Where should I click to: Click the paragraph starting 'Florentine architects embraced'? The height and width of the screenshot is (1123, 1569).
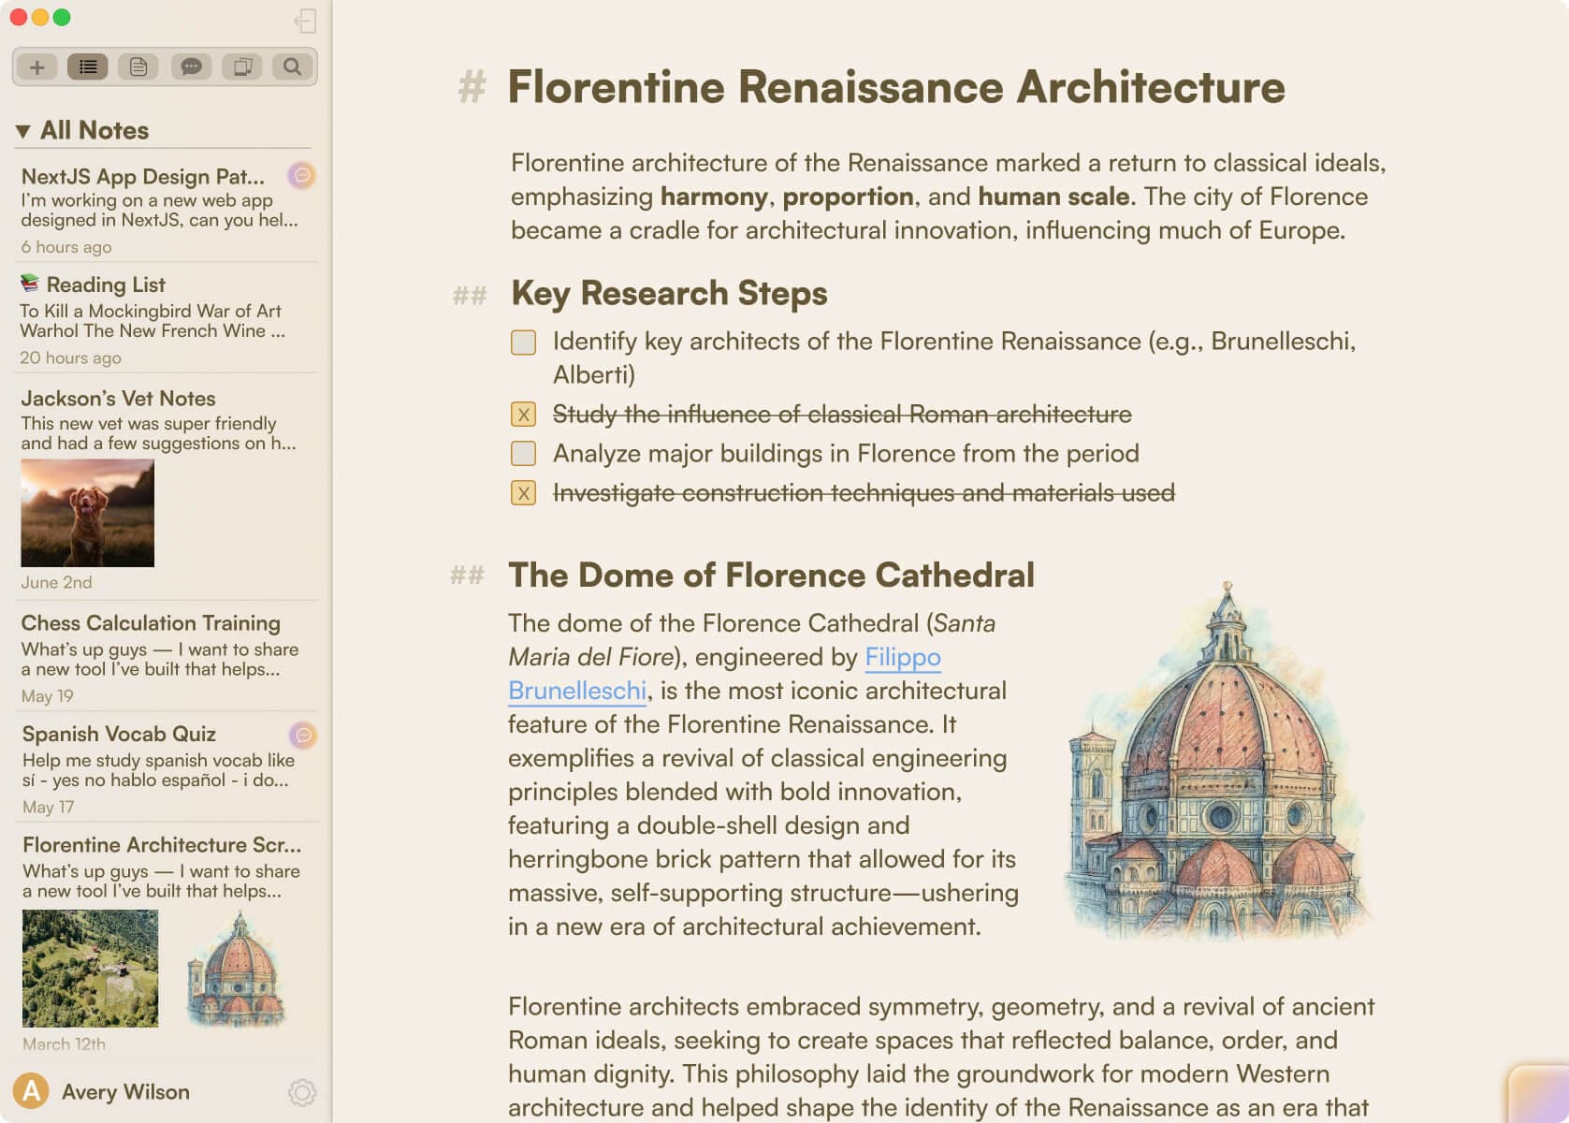click(x=941, y=1057)
